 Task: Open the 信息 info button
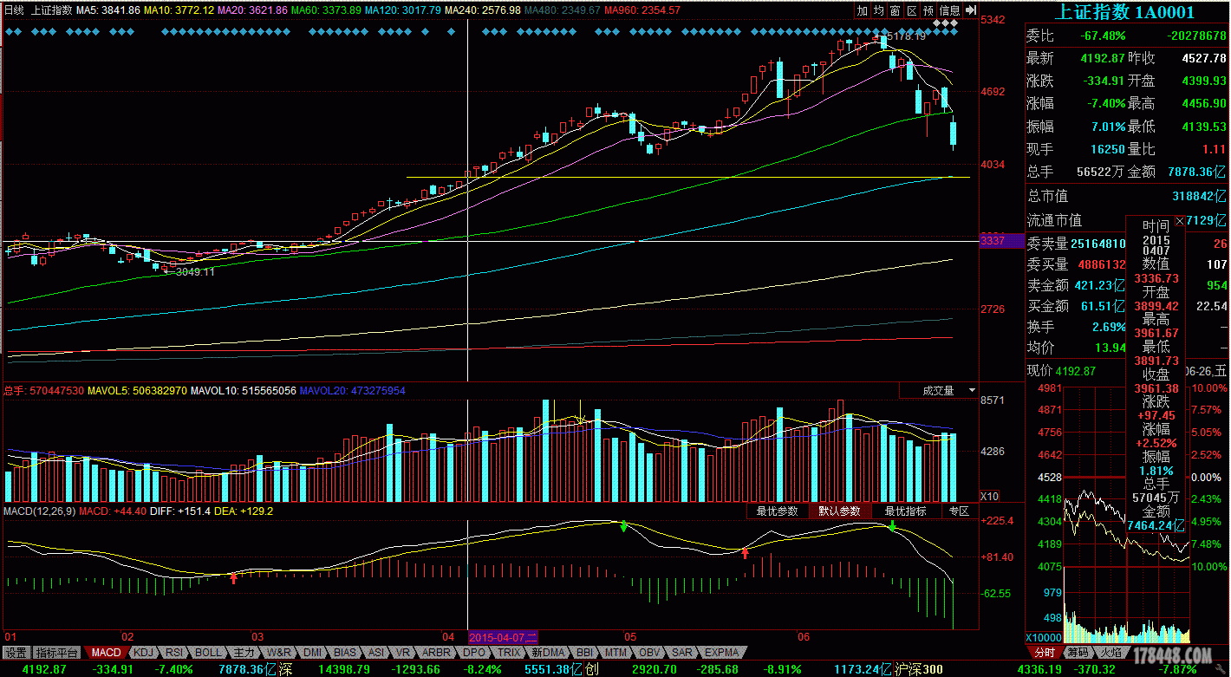point(950,10)
